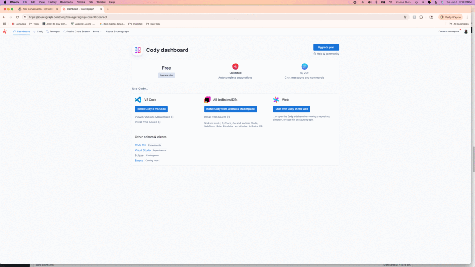Open the JSON to CSV Converter bookmark
This screenshot has width=475, height=267.
click(x=55, y=24)
